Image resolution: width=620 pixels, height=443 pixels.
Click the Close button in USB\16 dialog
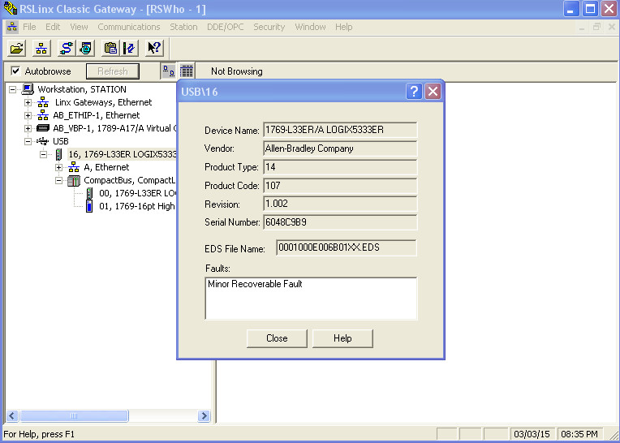(277, 338)
